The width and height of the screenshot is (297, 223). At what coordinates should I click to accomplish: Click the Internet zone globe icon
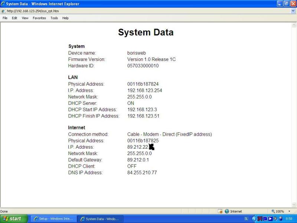227,211
